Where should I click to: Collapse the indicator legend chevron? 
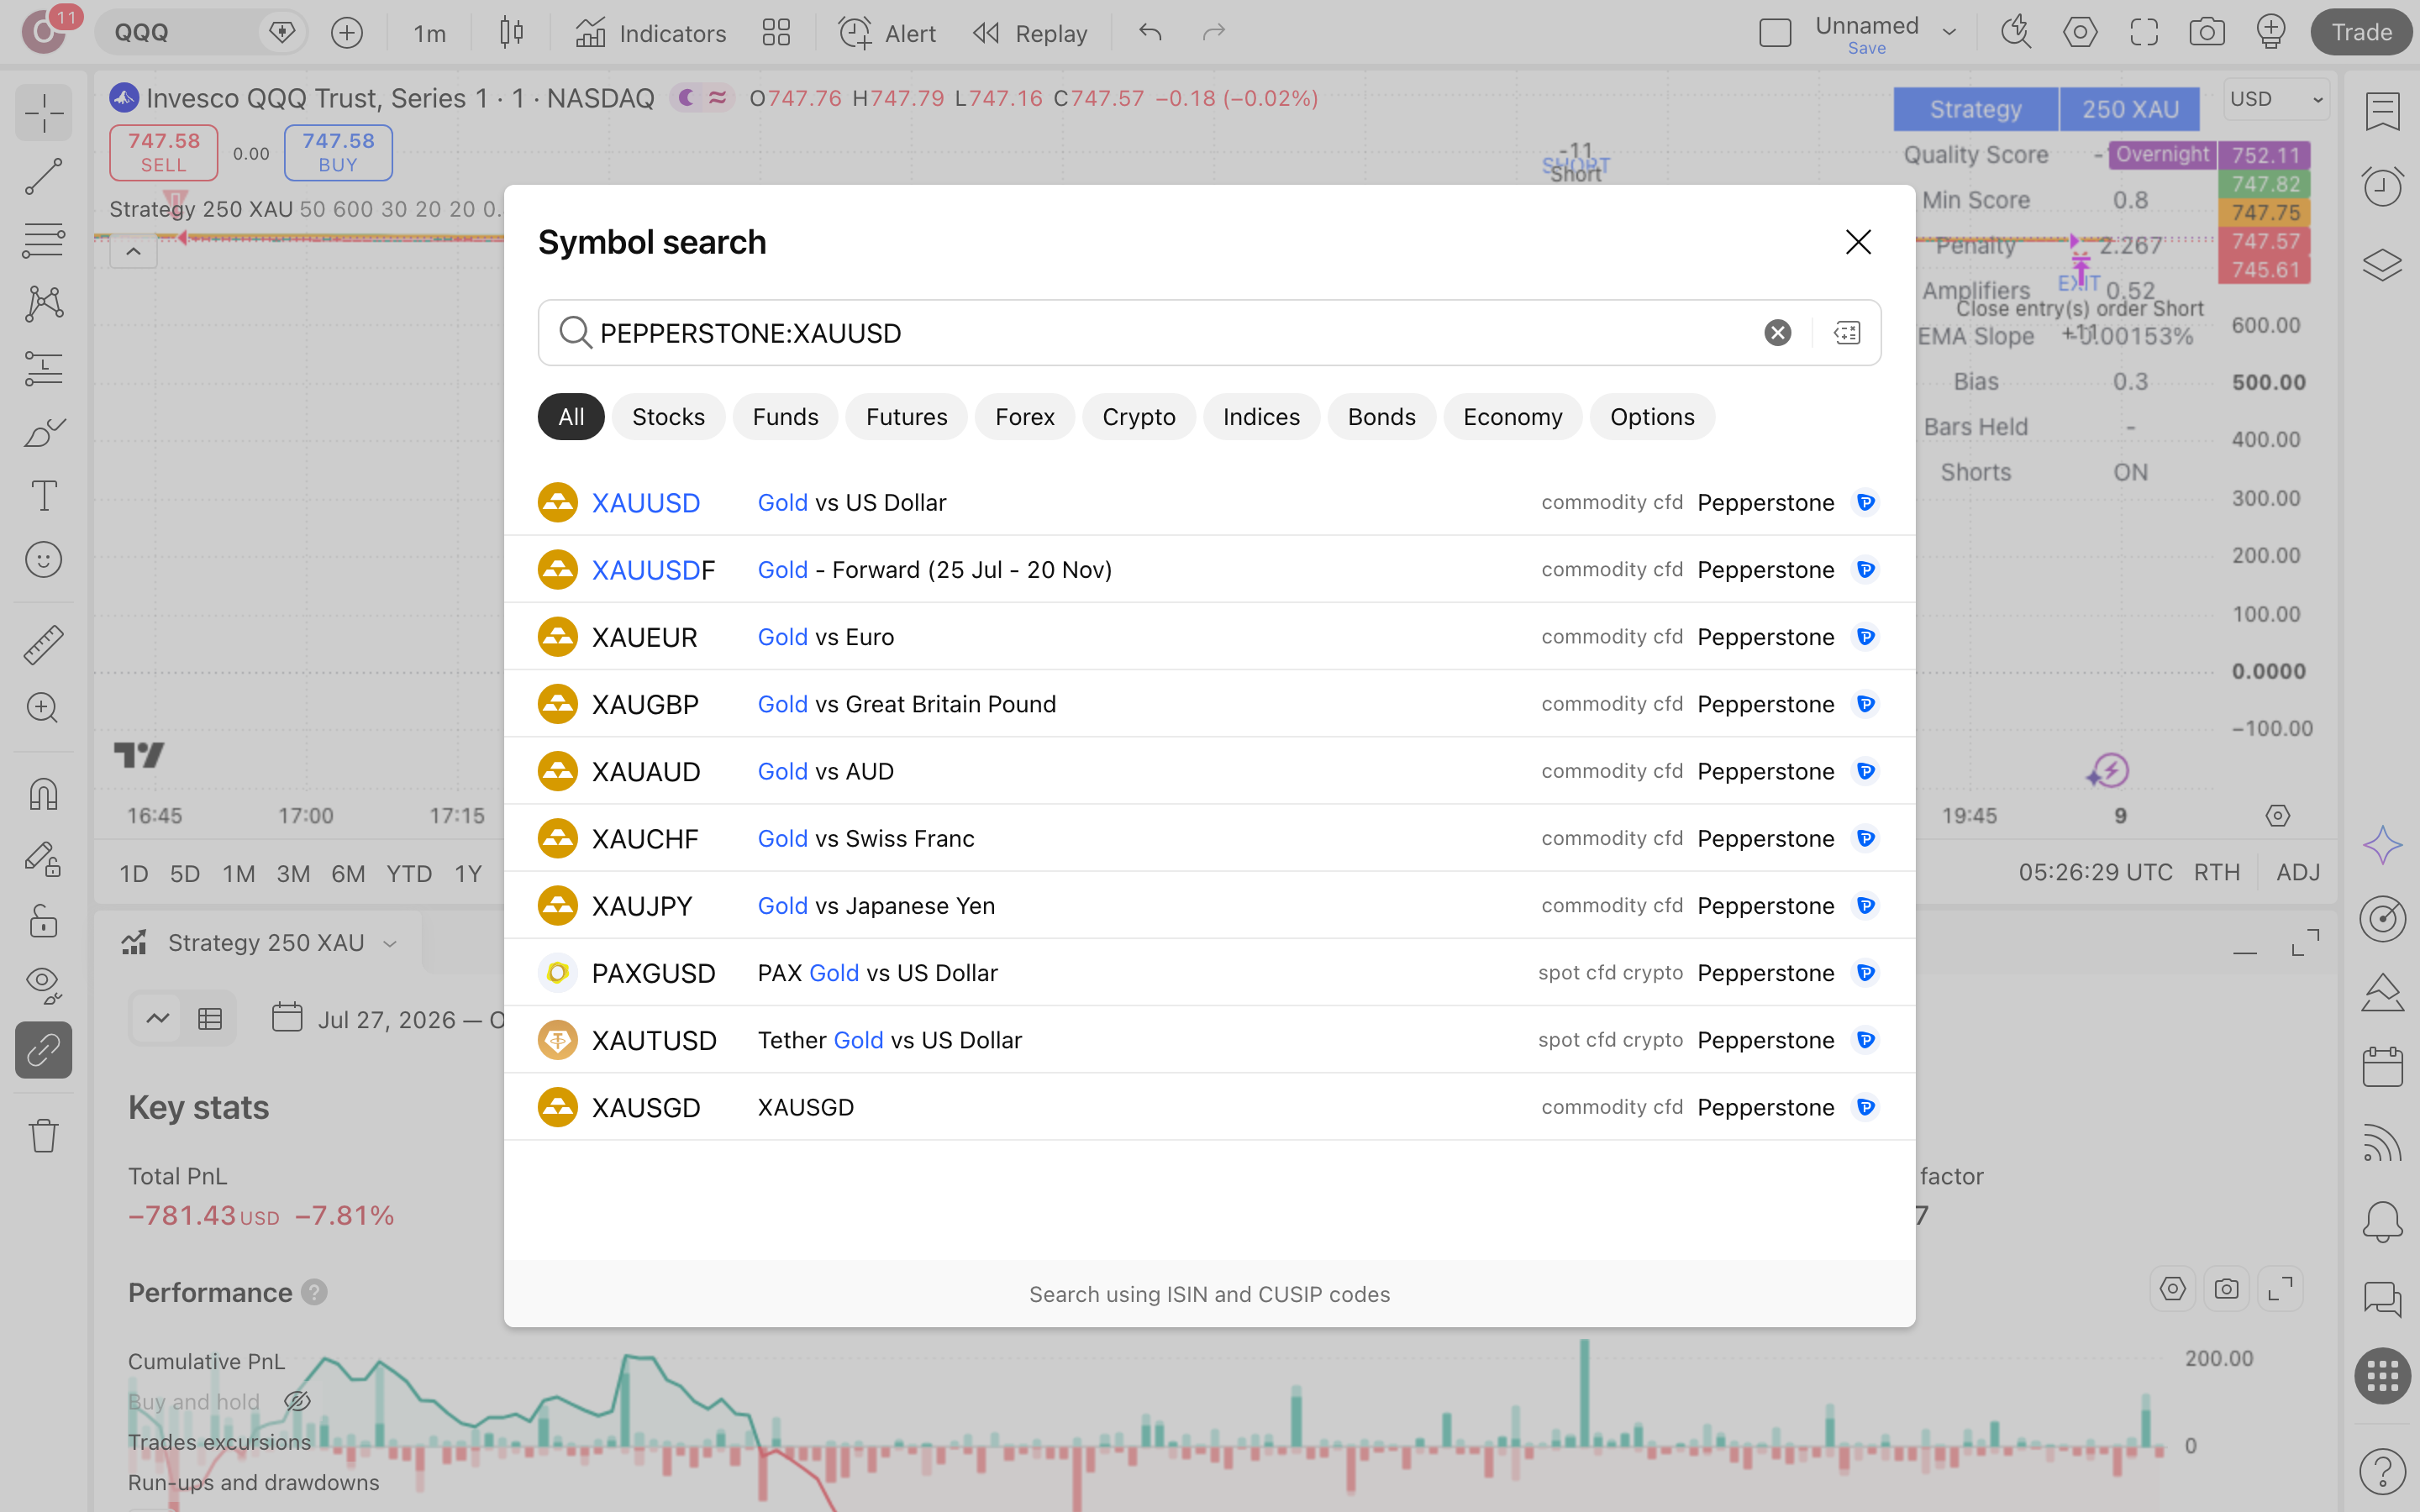[133, 252]
